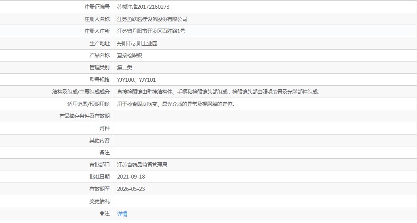The height and width of the screenshot is (223, 417).
Task: Click the 备注 label
Action: point(105,152)
